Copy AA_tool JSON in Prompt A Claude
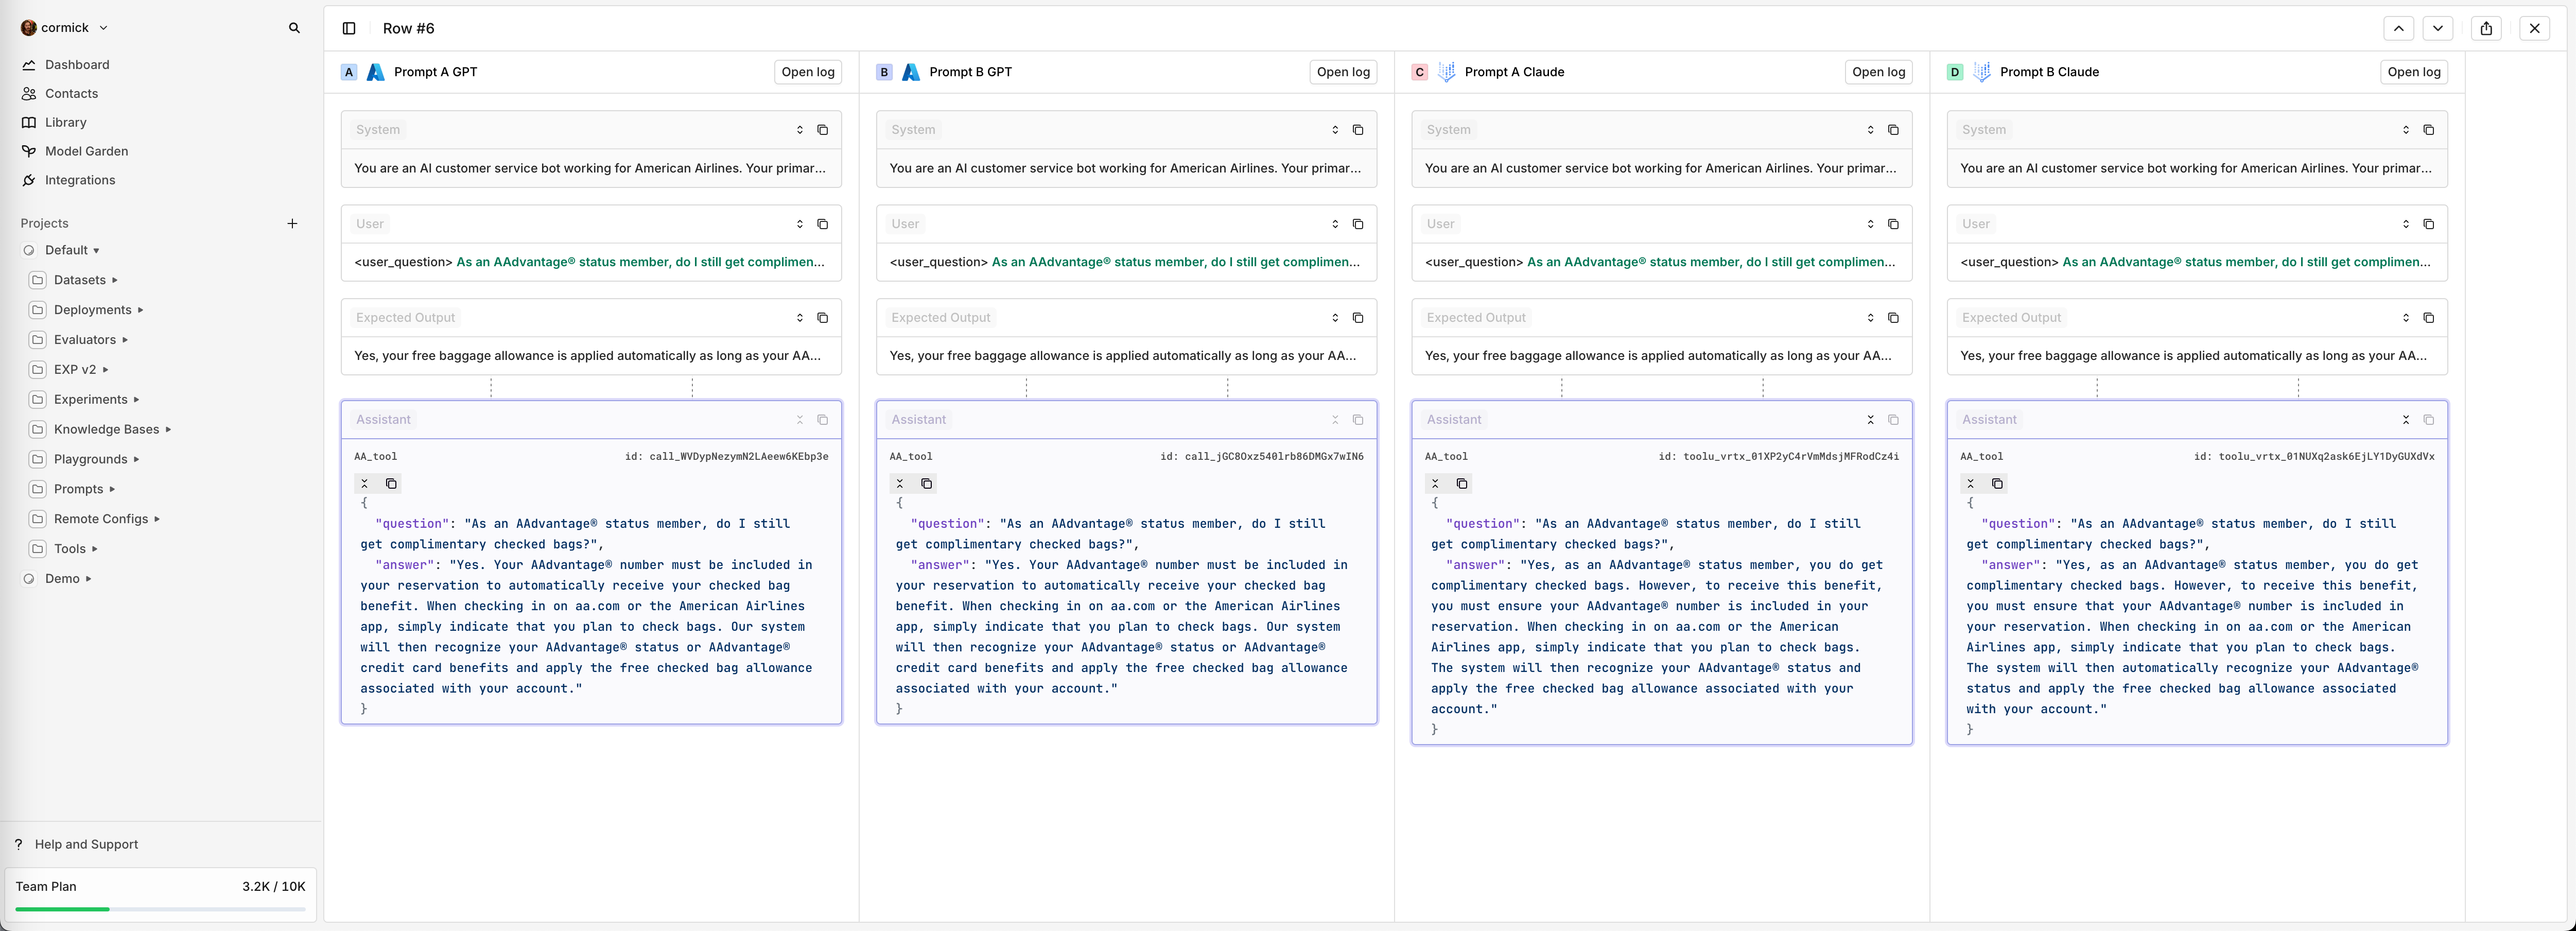This screenshot has width=2576, height=931. pyautogui.click(x=1462, y=484)
